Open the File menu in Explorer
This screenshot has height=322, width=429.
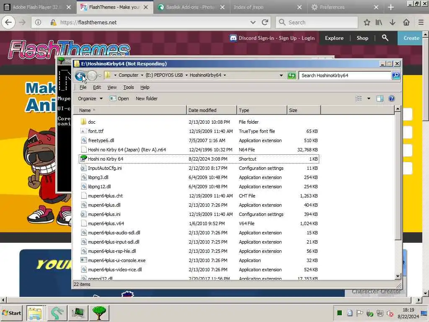point(83,87)
